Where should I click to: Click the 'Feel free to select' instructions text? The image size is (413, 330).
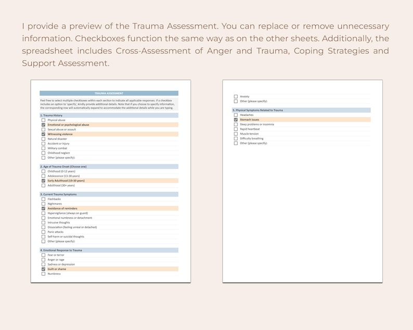pyautogui.click(x=108, y=104)
